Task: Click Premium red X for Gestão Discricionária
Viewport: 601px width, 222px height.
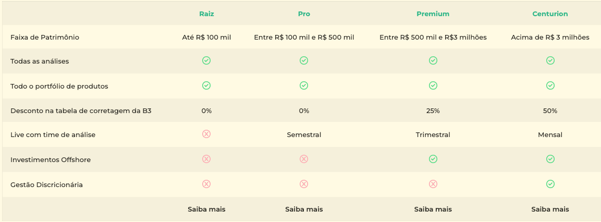Action: pos(433,184)
